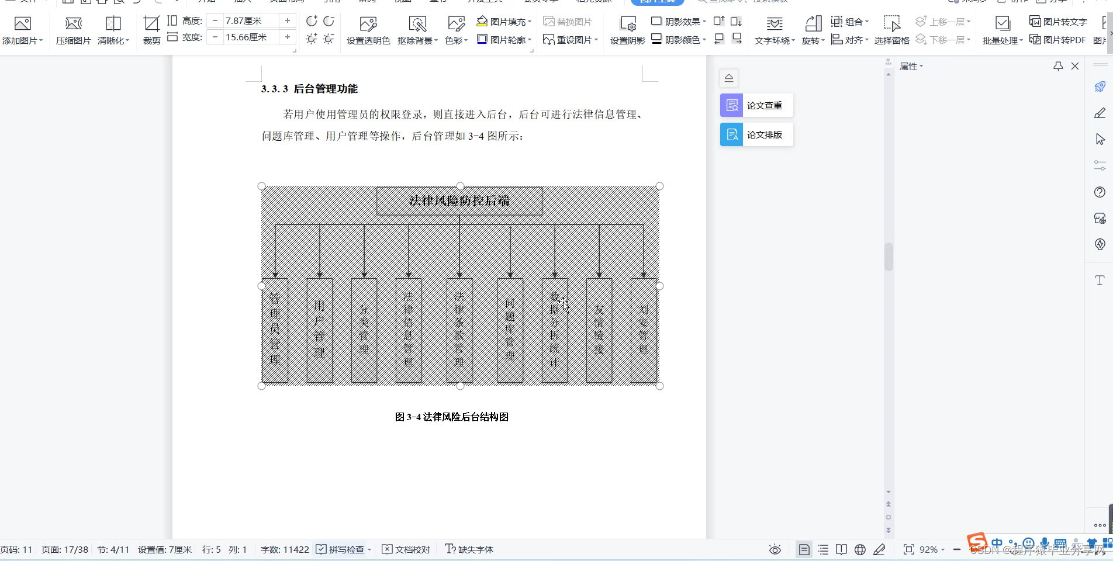Viewport: 1113px width, 561px height.
Task: Click Paper Layout (论文排版) button
Action: [756, 134]
